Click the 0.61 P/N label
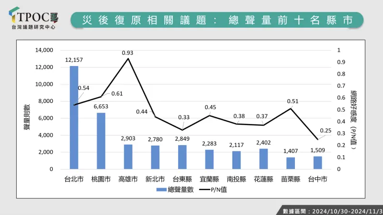 (117, 93)
